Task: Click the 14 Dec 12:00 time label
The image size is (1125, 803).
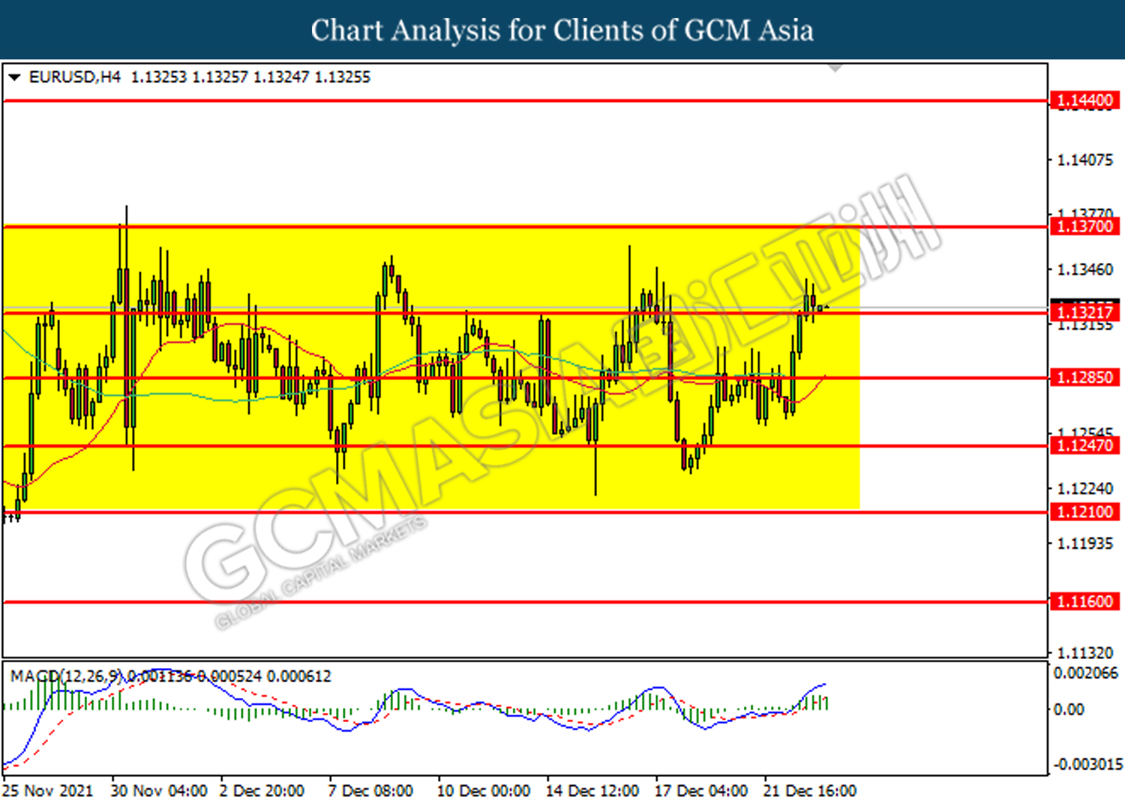Action: click(x=592, y=791)
